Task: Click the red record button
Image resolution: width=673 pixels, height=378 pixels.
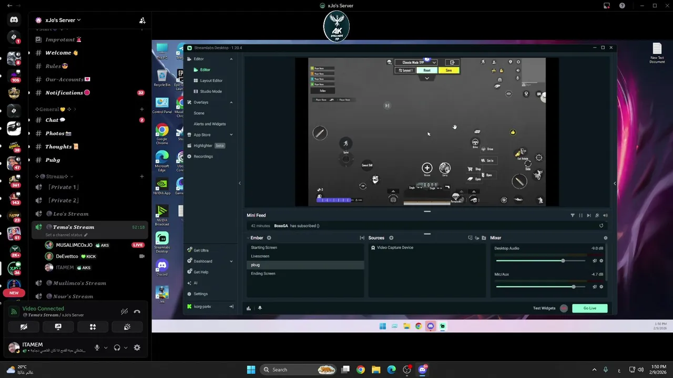Action: pos(564,308)
